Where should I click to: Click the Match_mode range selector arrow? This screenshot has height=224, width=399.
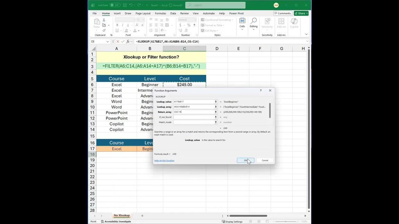[216, 122]
